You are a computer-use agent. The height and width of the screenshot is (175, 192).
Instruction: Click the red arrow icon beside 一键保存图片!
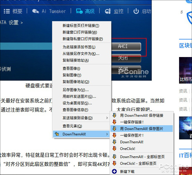pos(114,135)
